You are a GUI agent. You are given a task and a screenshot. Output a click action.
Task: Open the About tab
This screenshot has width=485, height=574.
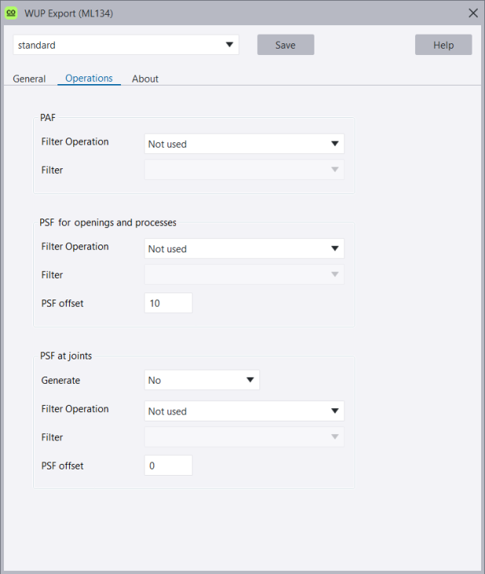click(145, 79)
